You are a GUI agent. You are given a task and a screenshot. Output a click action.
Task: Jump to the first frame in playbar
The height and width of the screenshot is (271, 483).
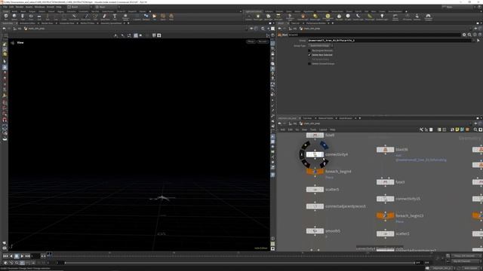click(5, 256)
